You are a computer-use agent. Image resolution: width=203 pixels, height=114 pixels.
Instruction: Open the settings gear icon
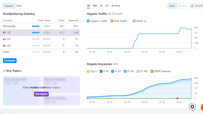[192, 107]
